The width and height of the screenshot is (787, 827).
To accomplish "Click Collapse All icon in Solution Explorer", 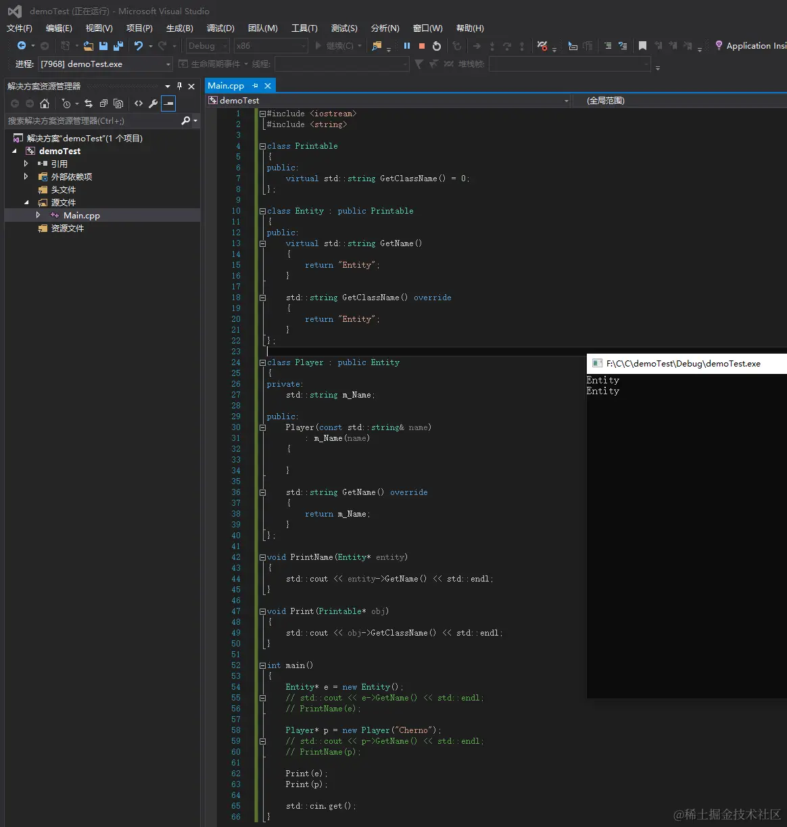I will point(103,103).
